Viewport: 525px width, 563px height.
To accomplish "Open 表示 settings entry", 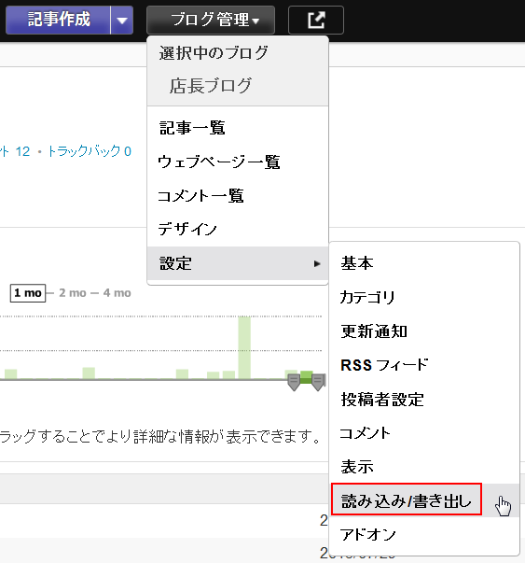I will 424,467.
